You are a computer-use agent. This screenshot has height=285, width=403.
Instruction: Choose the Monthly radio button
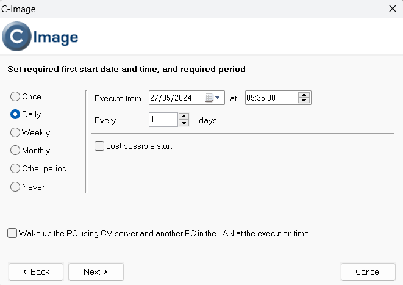point(15,150)
